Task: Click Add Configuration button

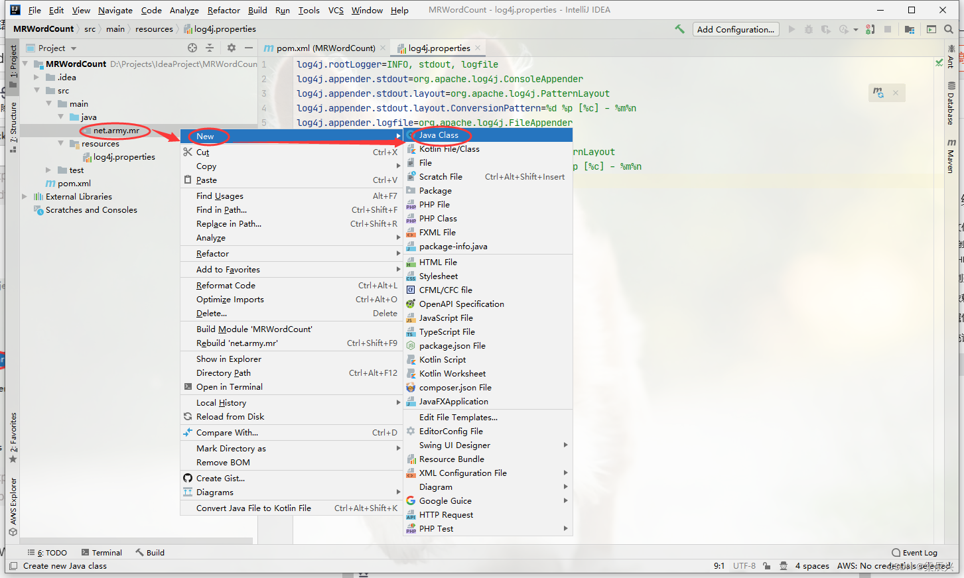Action: 735,29
